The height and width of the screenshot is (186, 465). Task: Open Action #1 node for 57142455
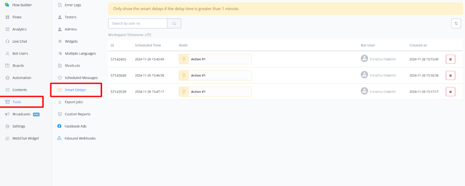[215, 59]
